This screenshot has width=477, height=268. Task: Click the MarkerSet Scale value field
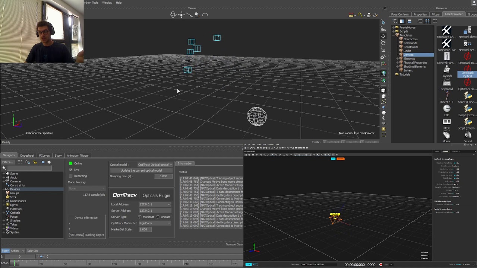point(145,230)
